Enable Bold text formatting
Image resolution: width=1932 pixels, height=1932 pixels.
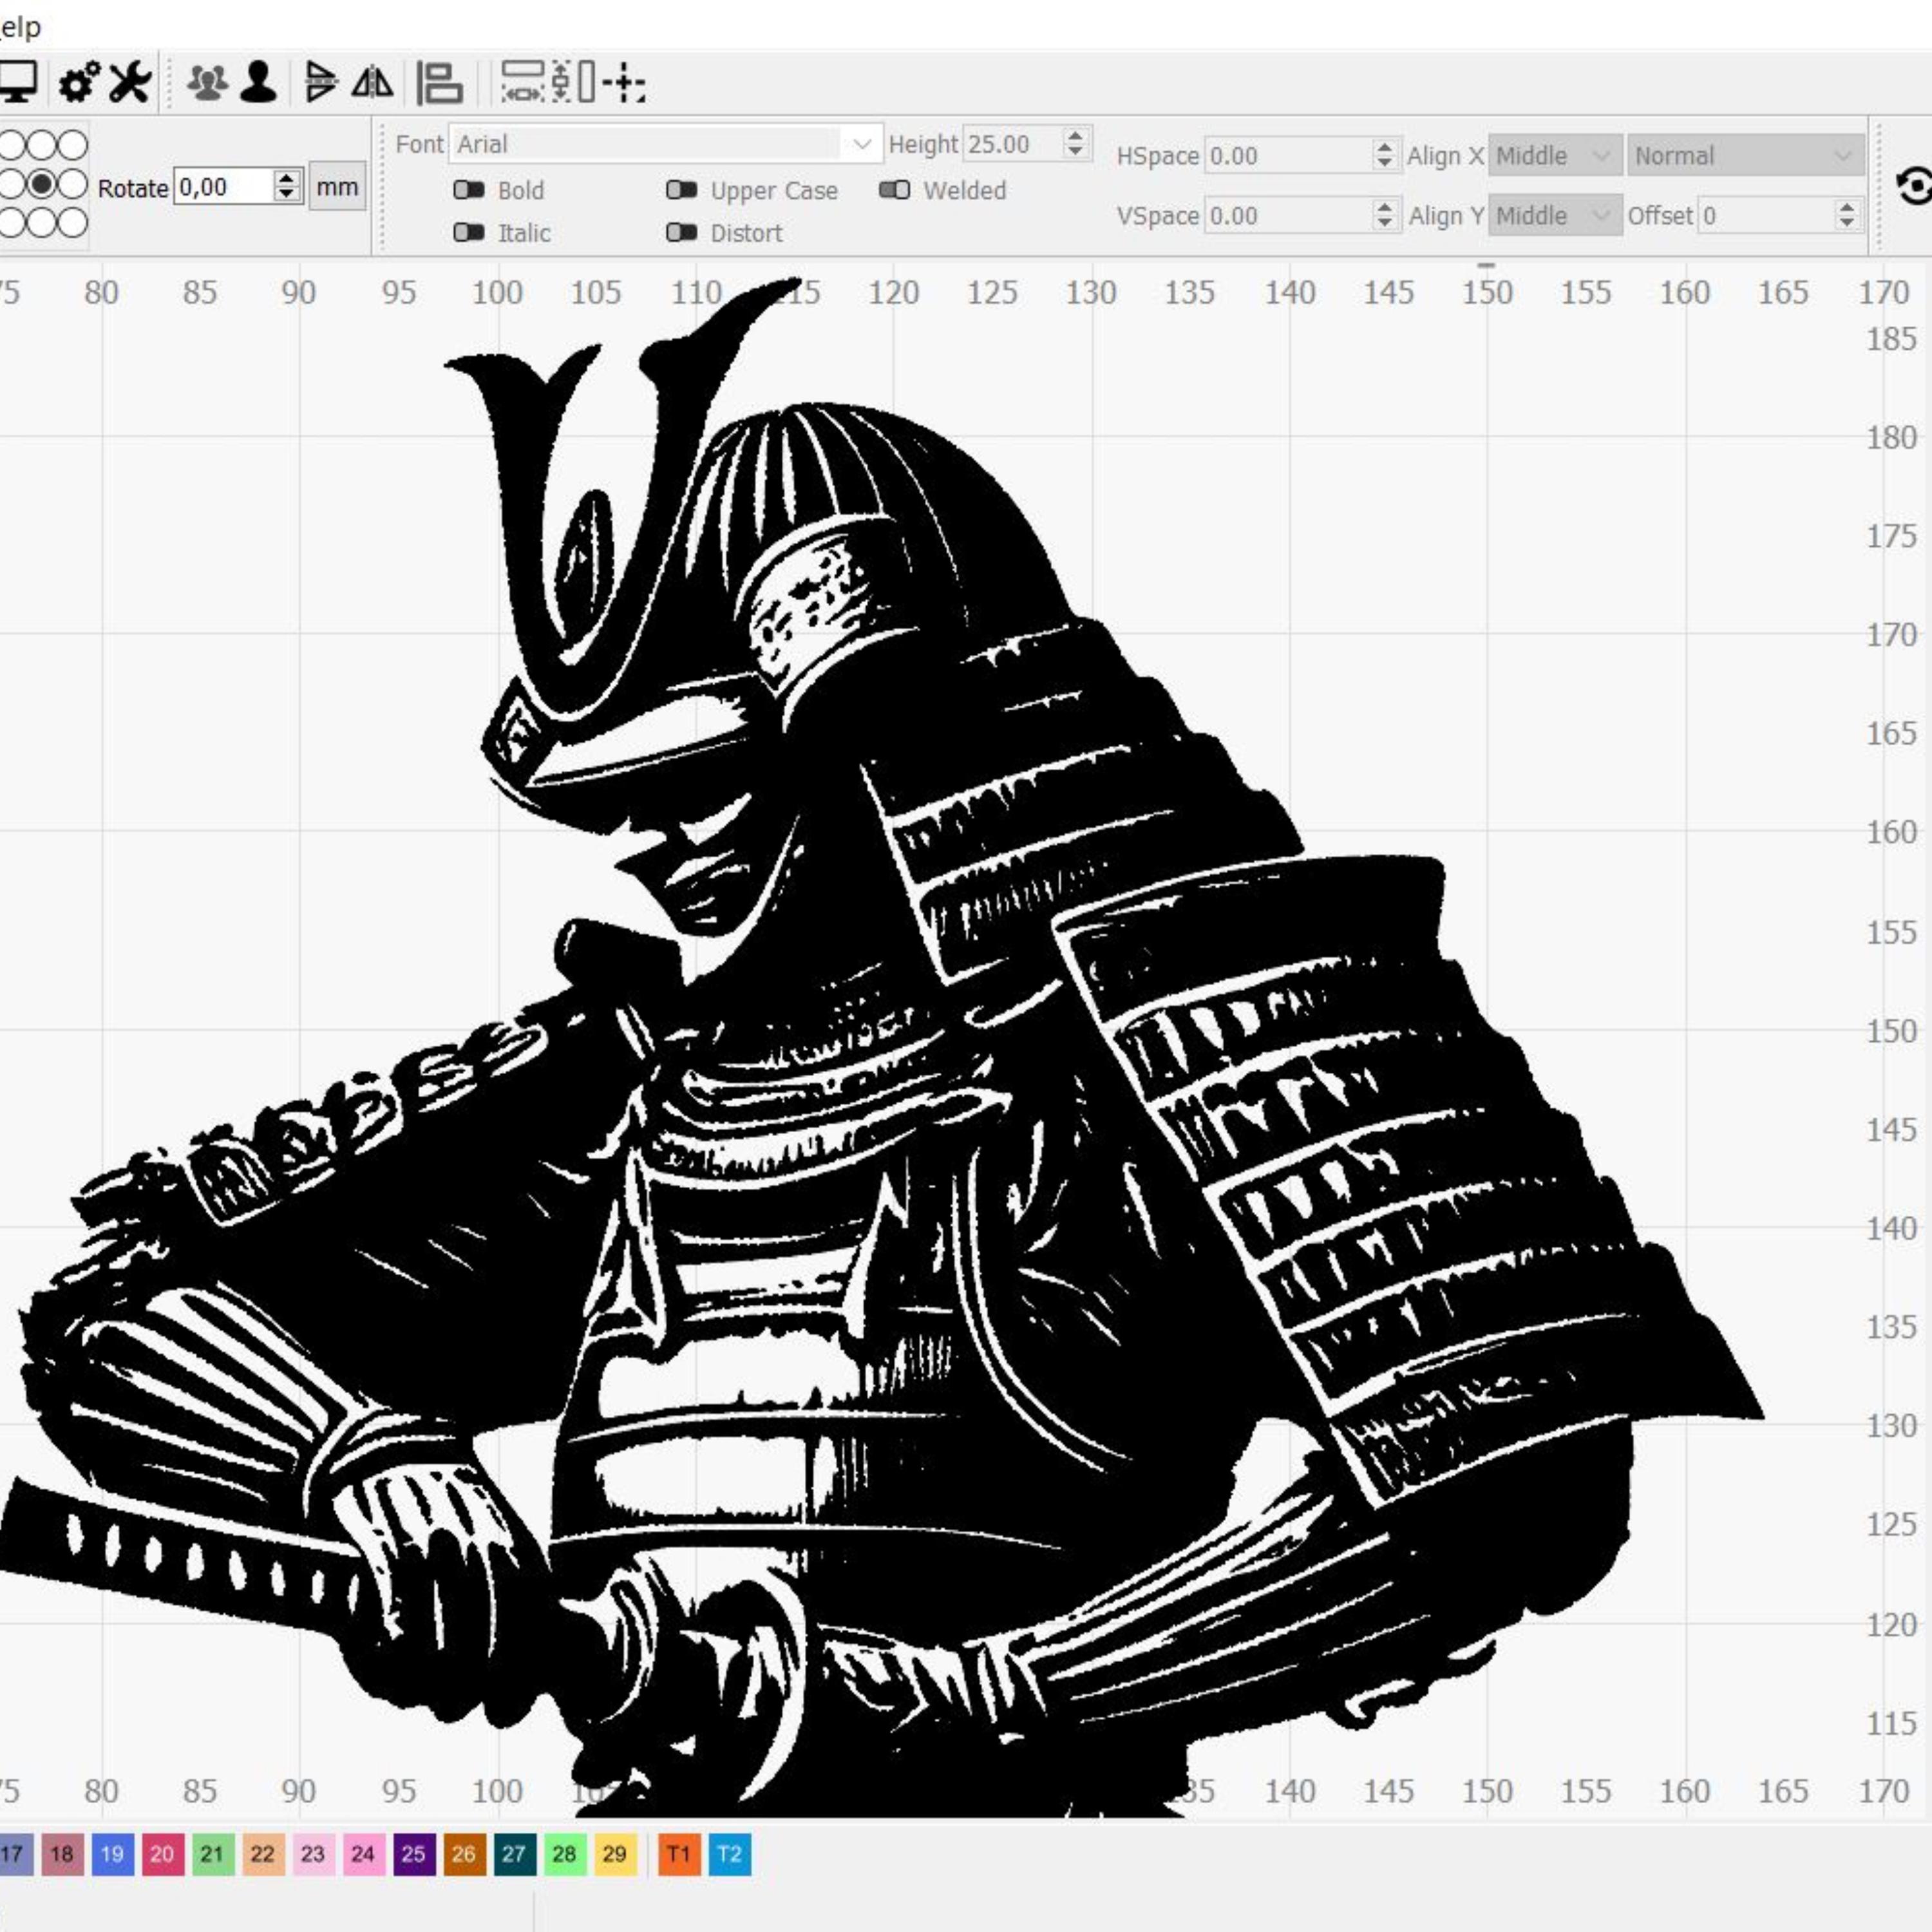[x=470, y=191]
